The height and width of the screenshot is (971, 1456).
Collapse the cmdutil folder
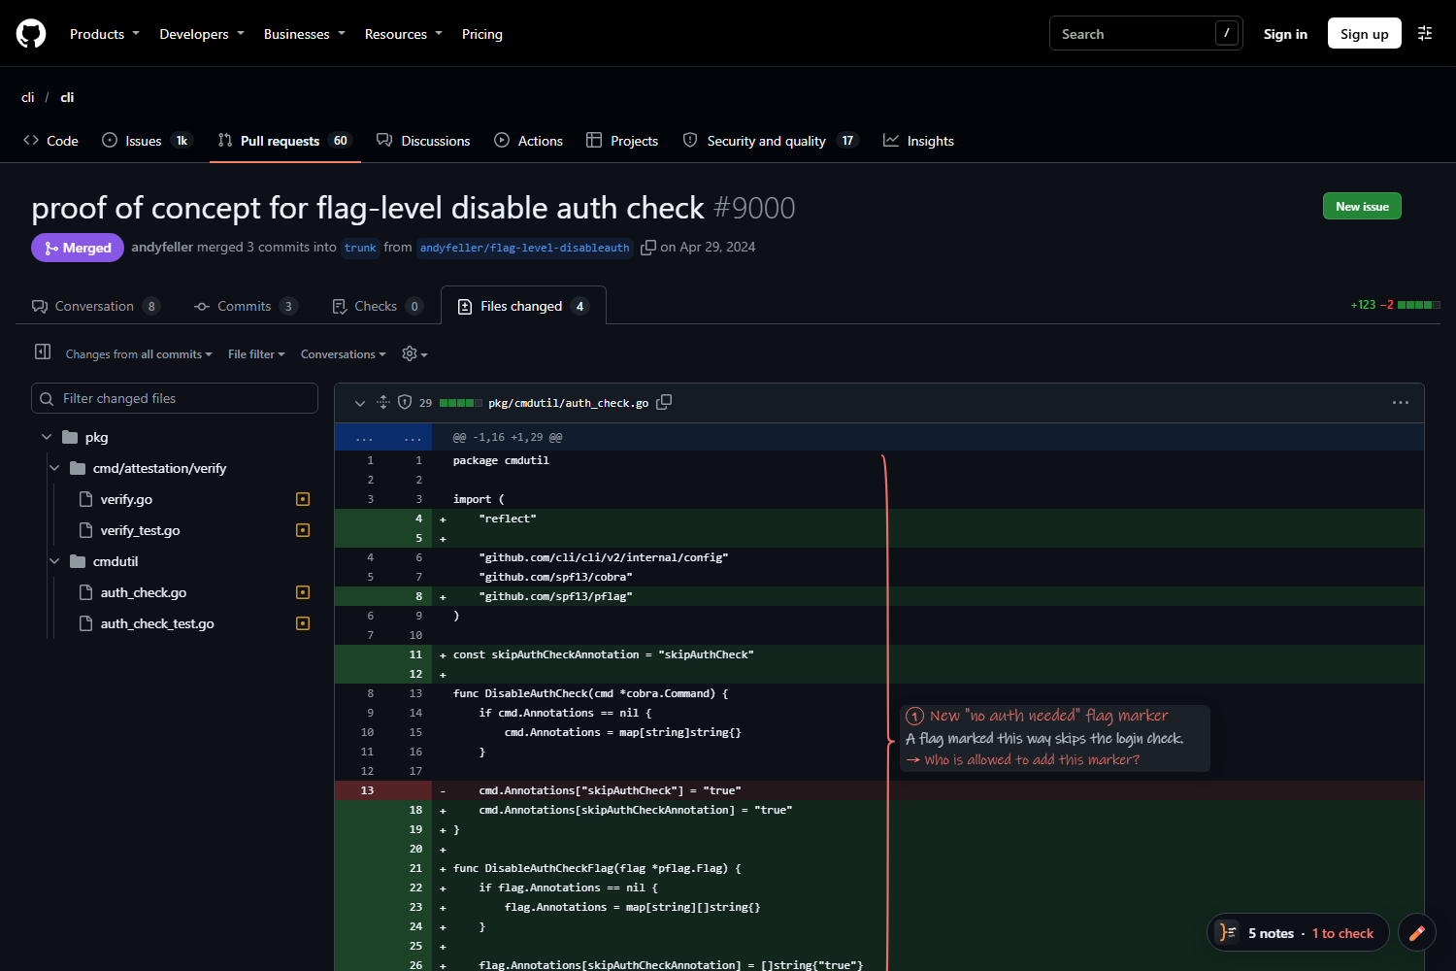pyautogui.click(x=54, y=561)
